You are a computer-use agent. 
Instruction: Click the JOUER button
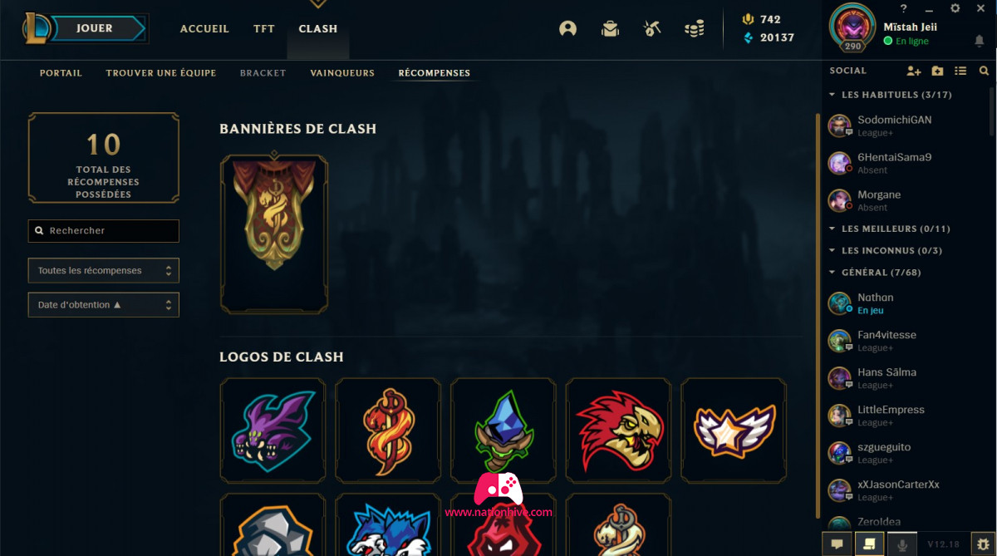pyautogui.click(x=94, y=28)
